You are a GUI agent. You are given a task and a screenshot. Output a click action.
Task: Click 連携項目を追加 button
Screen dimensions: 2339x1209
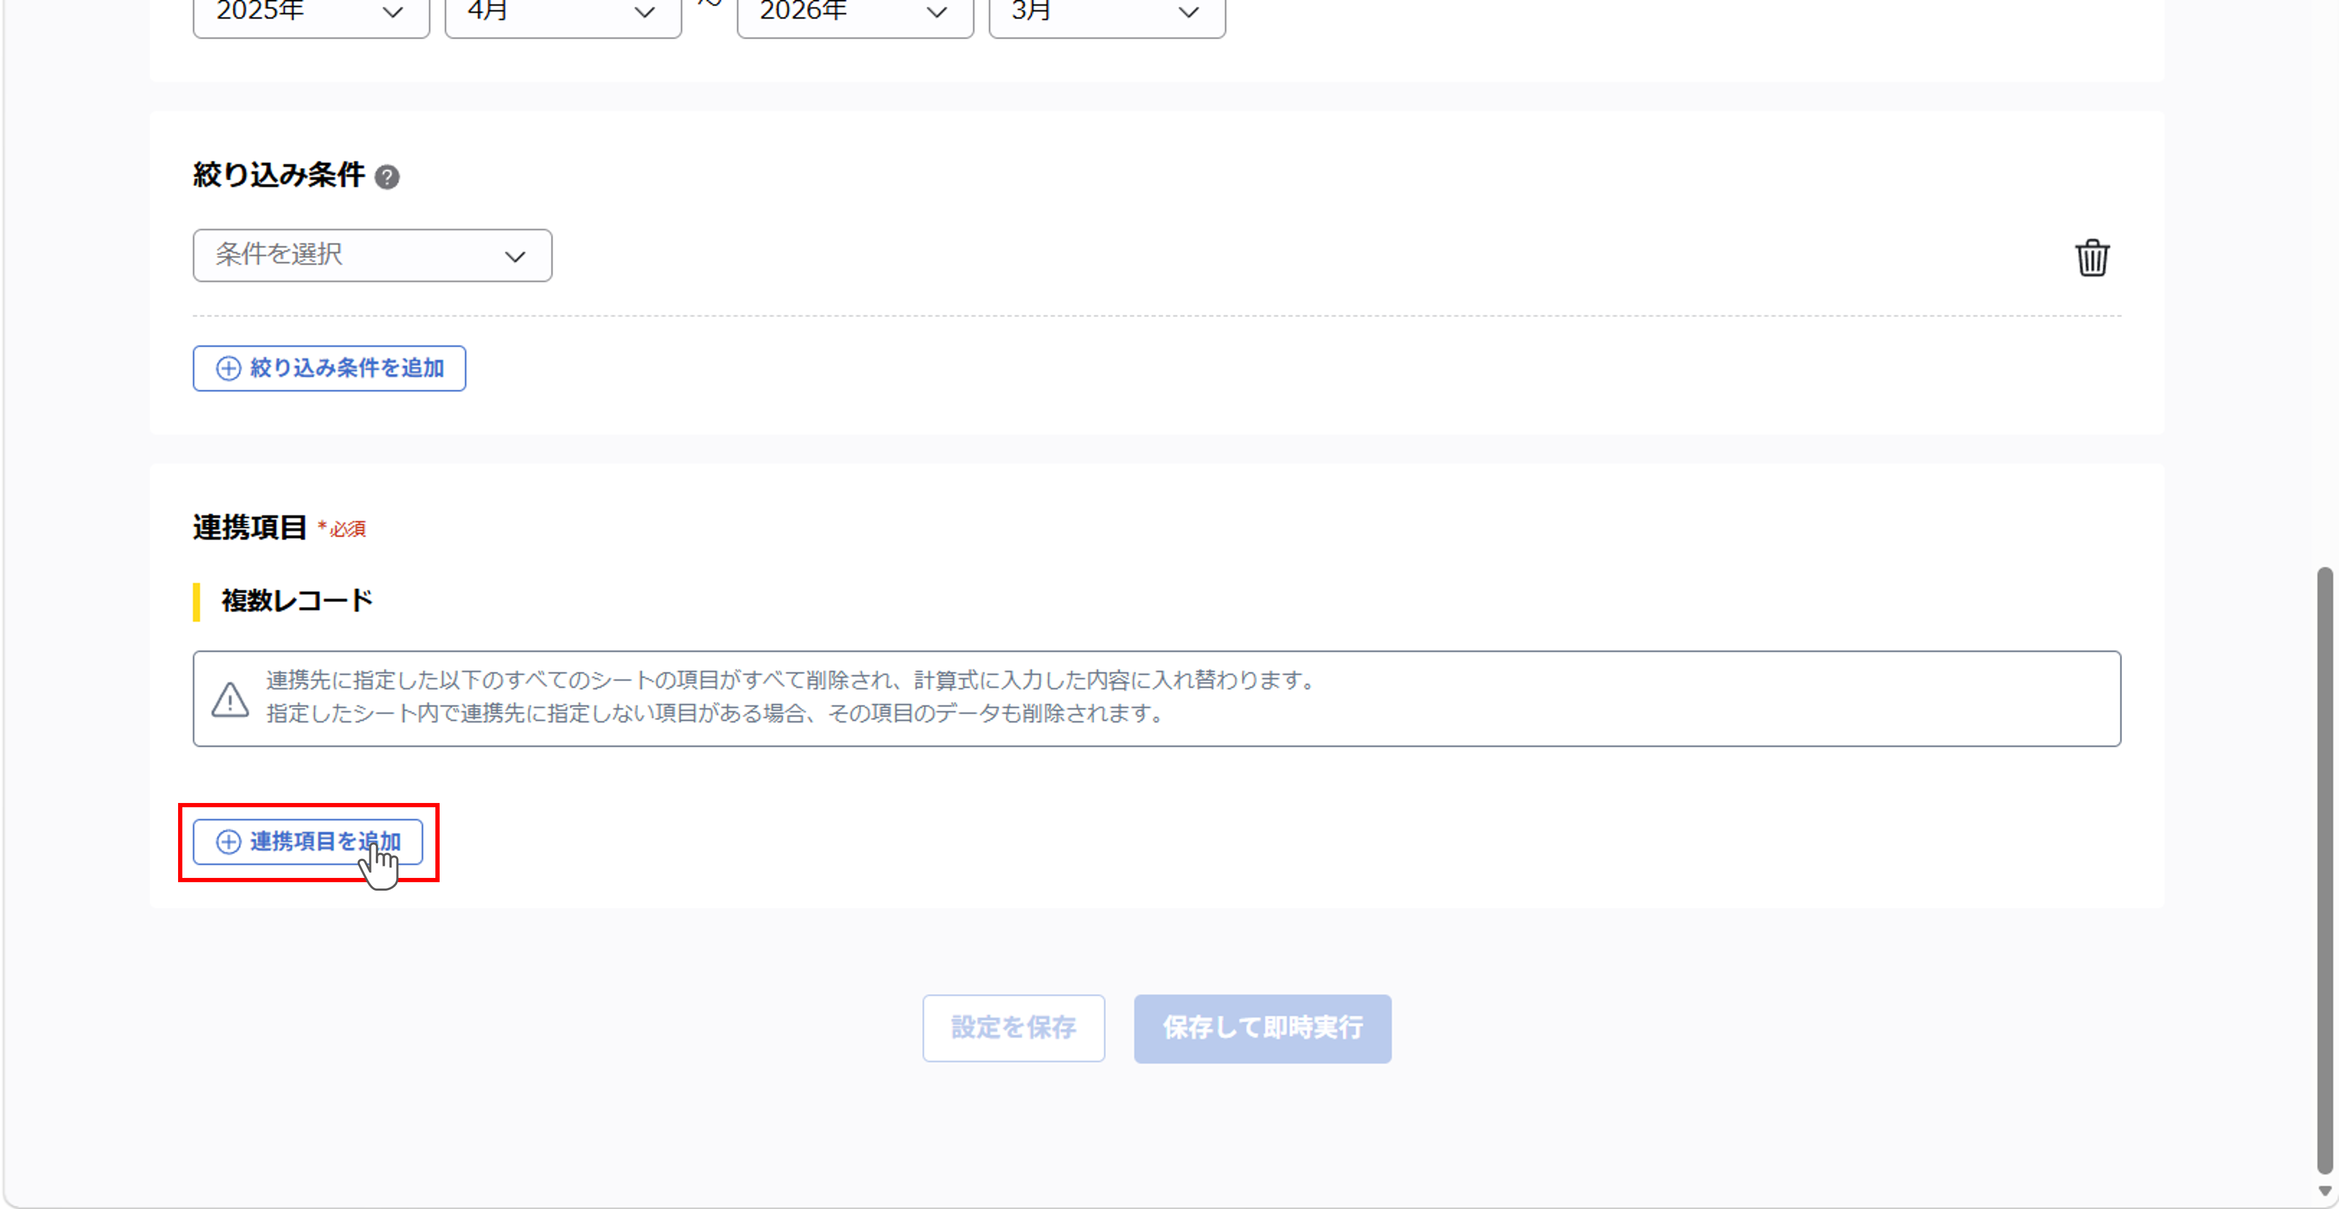click(x=308, y=841)
